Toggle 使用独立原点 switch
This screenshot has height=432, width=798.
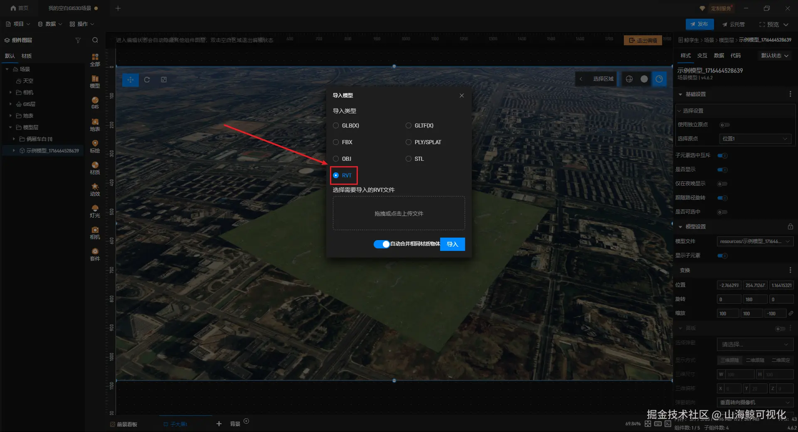724,125
